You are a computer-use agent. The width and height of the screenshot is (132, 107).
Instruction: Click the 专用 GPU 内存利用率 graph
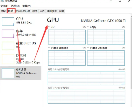[87, 78]
